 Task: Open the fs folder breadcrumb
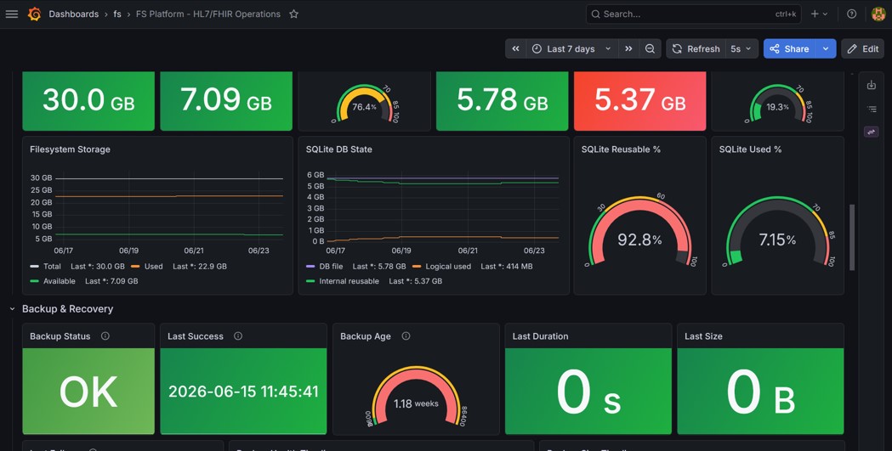click(117, 14)
